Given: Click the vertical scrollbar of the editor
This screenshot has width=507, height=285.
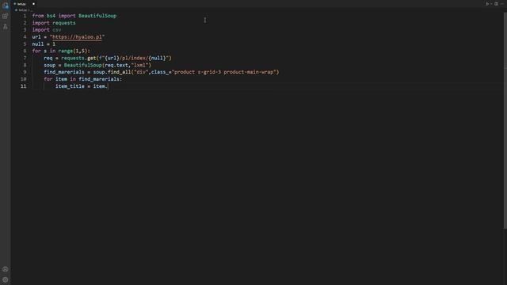Looking at the screenshot, I should [x=505, y=121].
